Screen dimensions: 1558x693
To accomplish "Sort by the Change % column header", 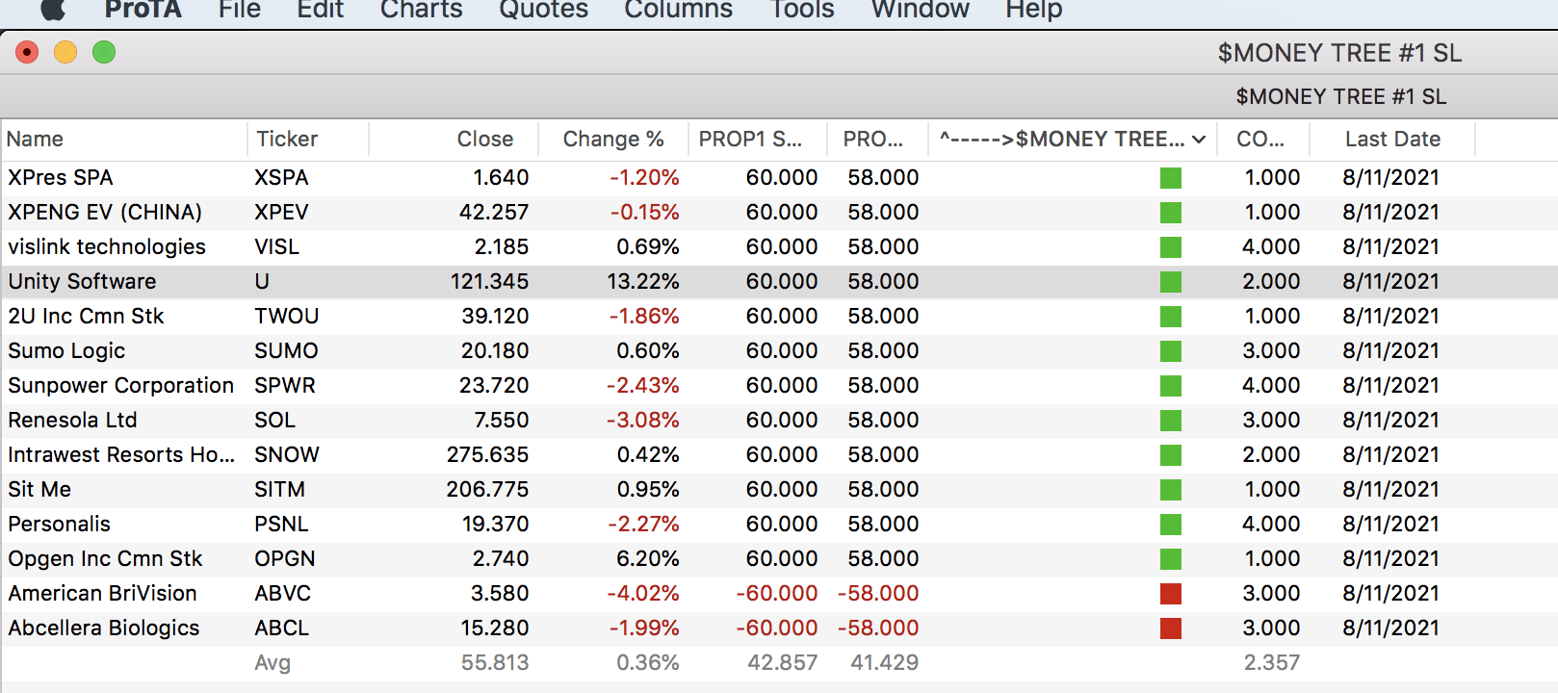I will 613,140.
